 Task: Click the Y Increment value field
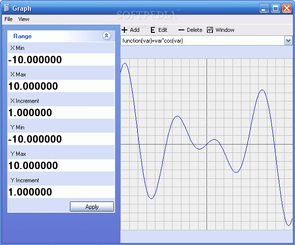tap(61, 192)
